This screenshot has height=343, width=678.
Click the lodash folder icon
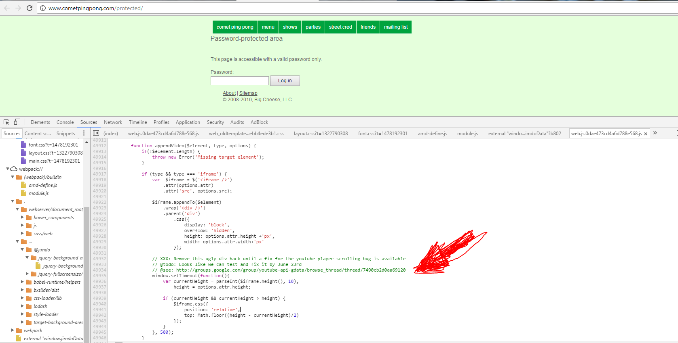click(x=29, y=306)
